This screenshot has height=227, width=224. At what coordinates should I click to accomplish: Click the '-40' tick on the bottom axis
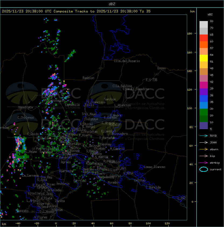point(18,223)
